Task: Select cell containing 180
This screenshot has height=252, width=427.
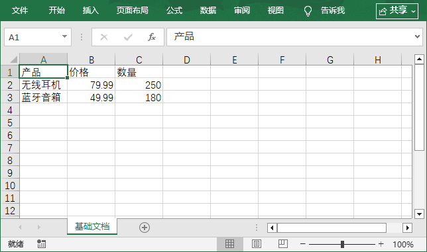Action: click(139, 97)
